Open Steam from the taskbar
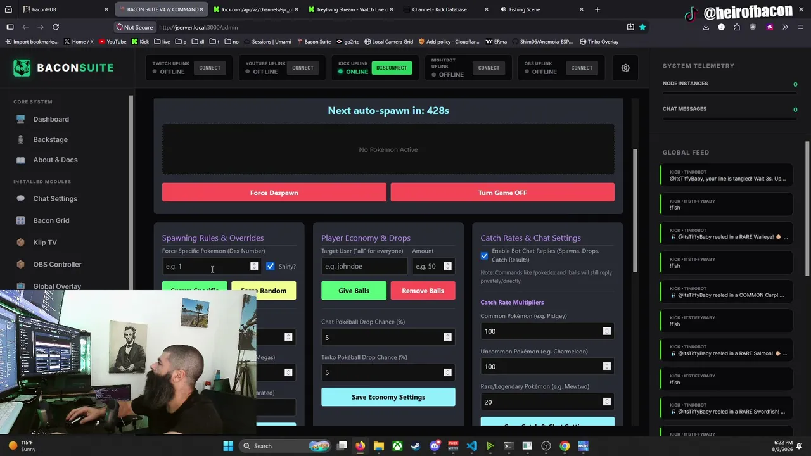The width and height of the screenshot is (811, 456). (x=416, y=446)
